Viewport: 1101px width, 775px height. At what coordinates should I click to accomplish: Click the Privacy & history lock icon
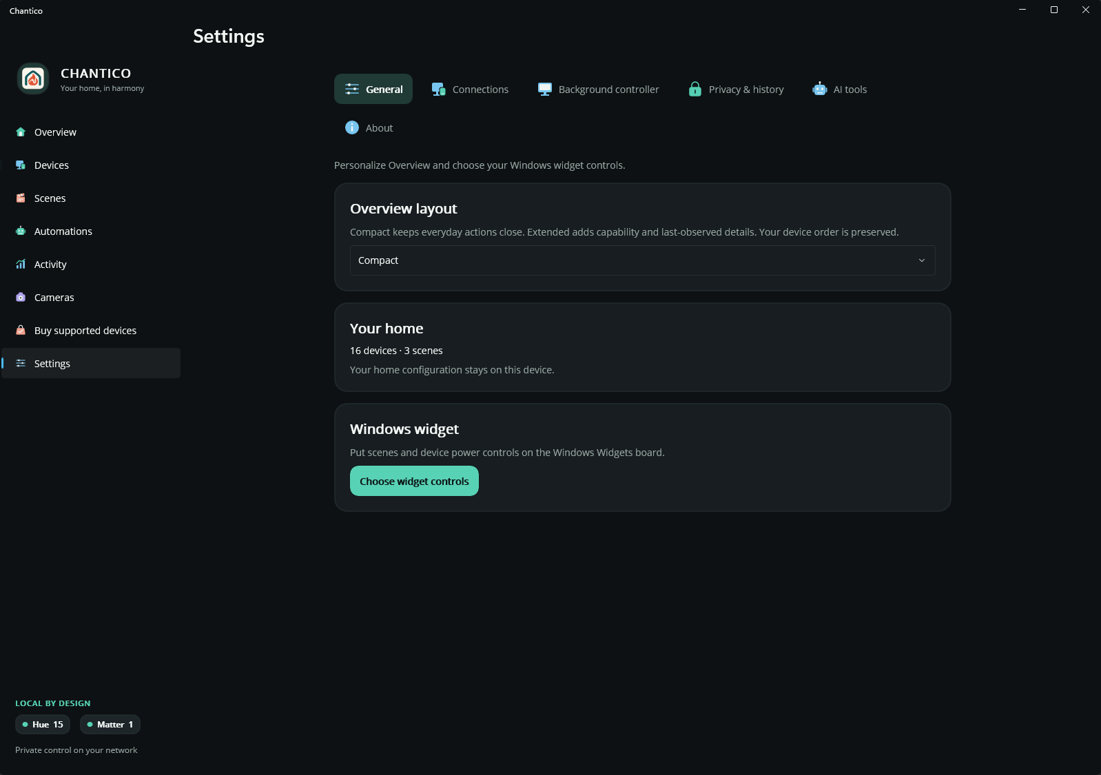(x=695, y=89)
